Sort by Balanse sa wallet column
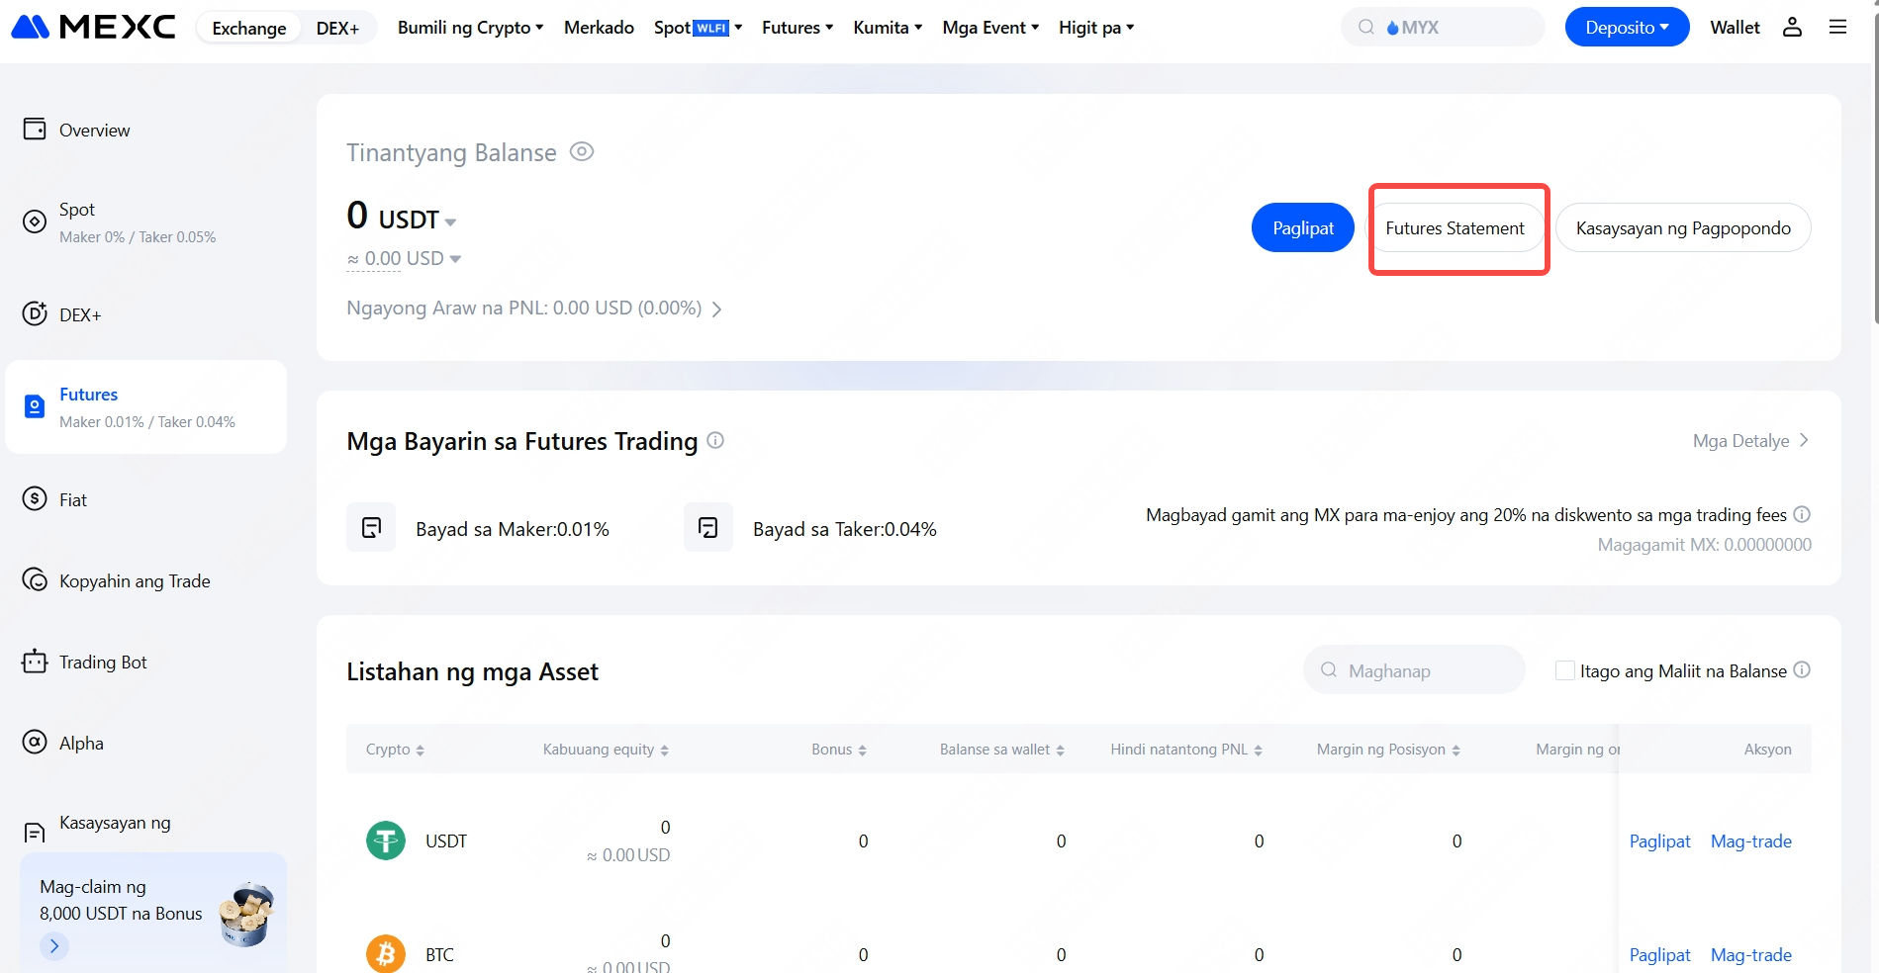 point(1002,750)
